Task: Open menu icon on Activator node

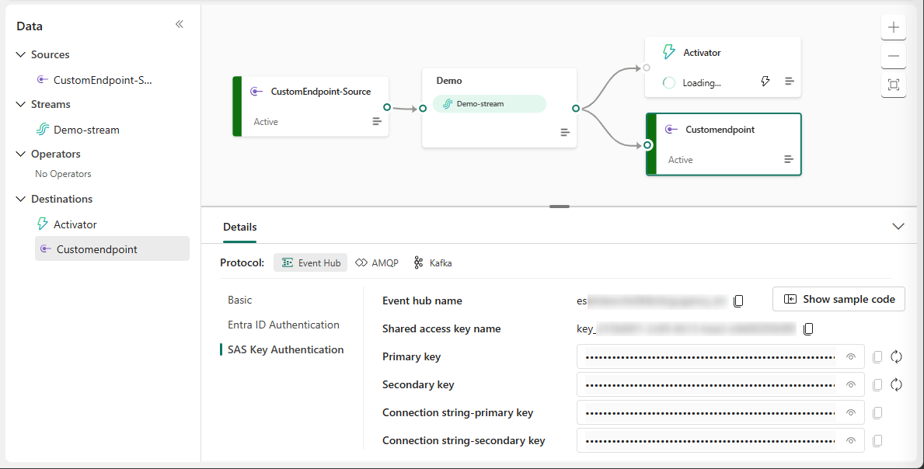Action: click(790, 82)
